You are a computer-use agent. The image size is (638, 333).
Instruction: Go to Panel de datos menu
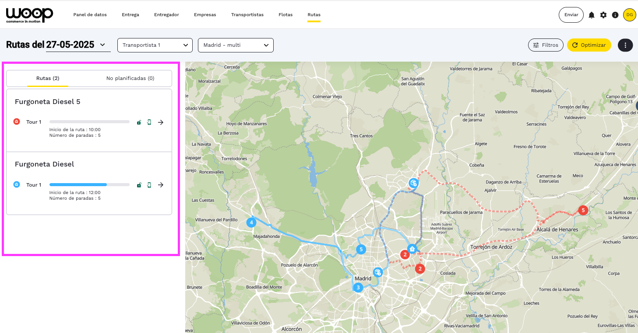(90, 14)
